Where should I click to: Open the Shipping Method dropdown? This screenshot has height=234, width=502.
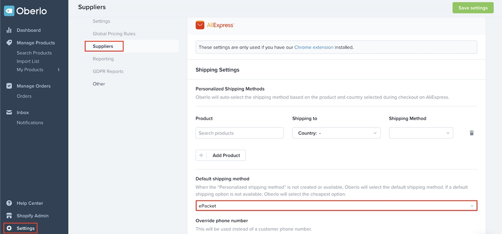[x=421, y=133]
